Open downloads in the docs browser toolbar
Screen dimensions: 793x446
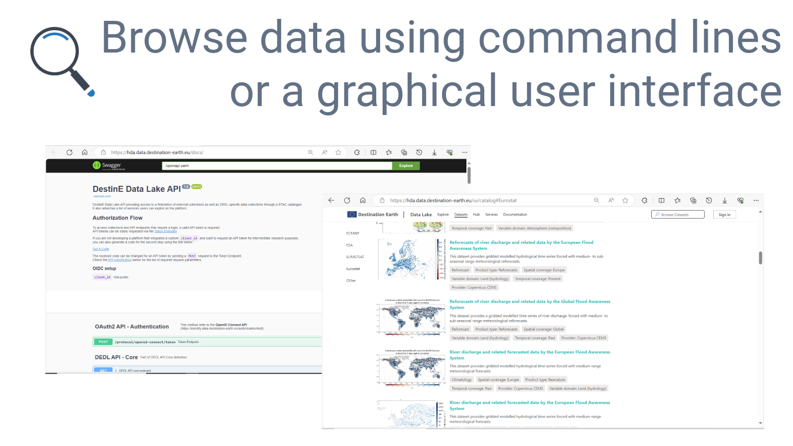[x=434, y=153]
